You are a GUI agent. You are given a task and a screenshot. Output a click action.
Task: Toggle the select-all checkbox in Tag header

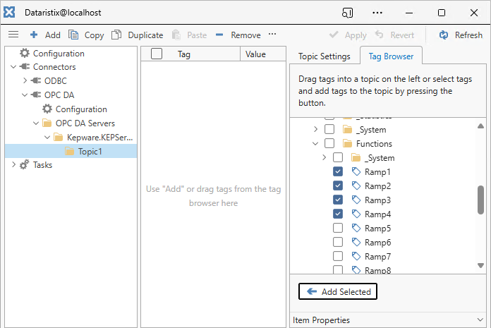point(157,54)
